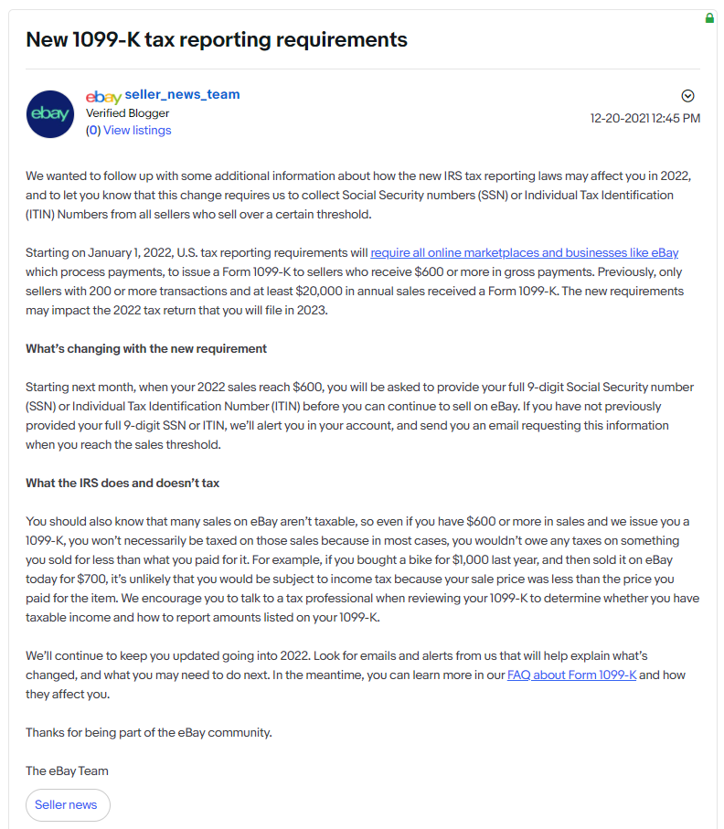The image size is (724, 829).
Task: Open the View listings link
Action: [x=137, y=131]
